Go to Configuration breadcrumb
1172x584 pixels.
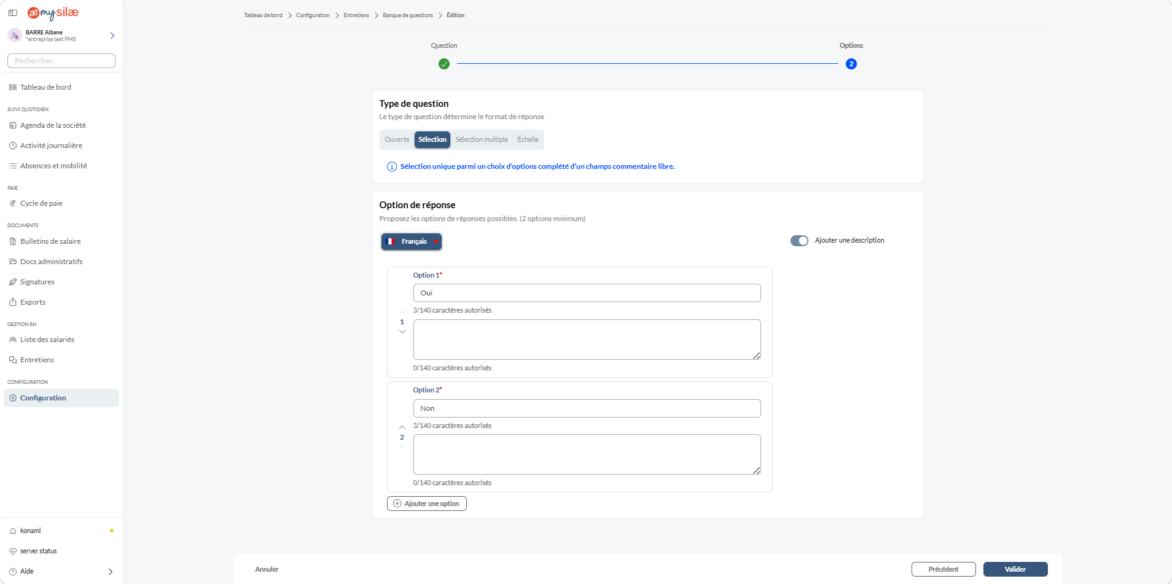coord(313,15)
